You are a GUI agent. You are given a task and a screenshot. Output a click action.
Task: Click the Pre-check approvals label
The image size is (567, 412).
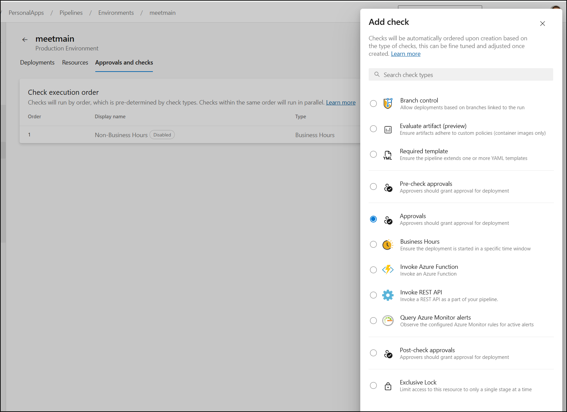click(x=426, y=184)
